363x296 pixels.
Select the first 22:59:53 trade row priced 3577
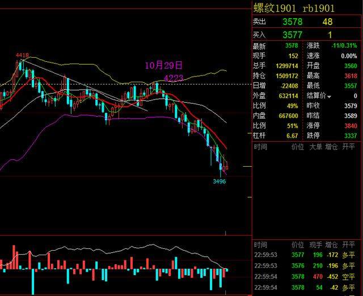305,255
